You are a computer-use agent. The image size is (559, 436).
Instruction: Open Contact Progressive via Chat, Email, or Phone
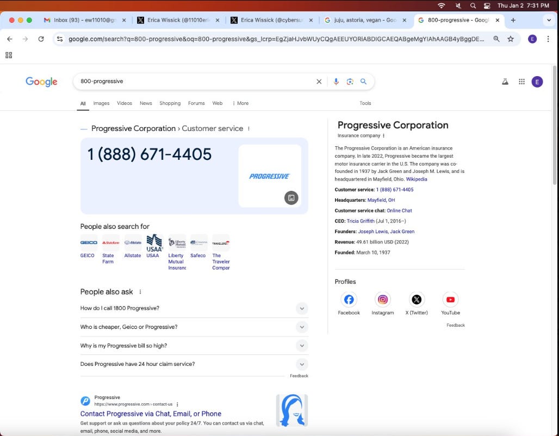pyautogui.click(x=151, y=414)
